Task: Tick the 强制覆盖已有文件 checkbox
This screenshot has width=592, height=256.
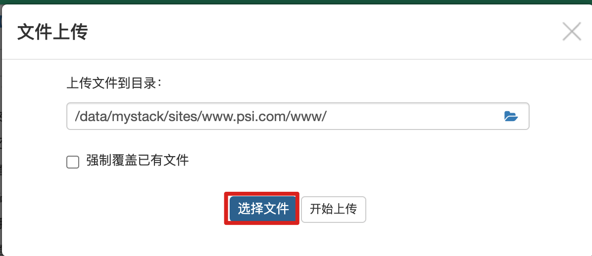Action: tap(73, 162)
